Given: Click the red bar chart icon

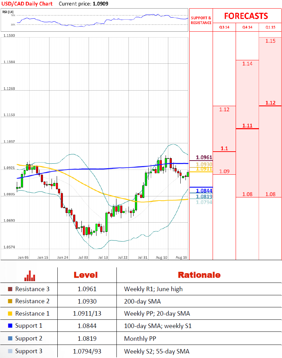Looking at the screenshot, I should pyautogui.click(x=30, y=276).
